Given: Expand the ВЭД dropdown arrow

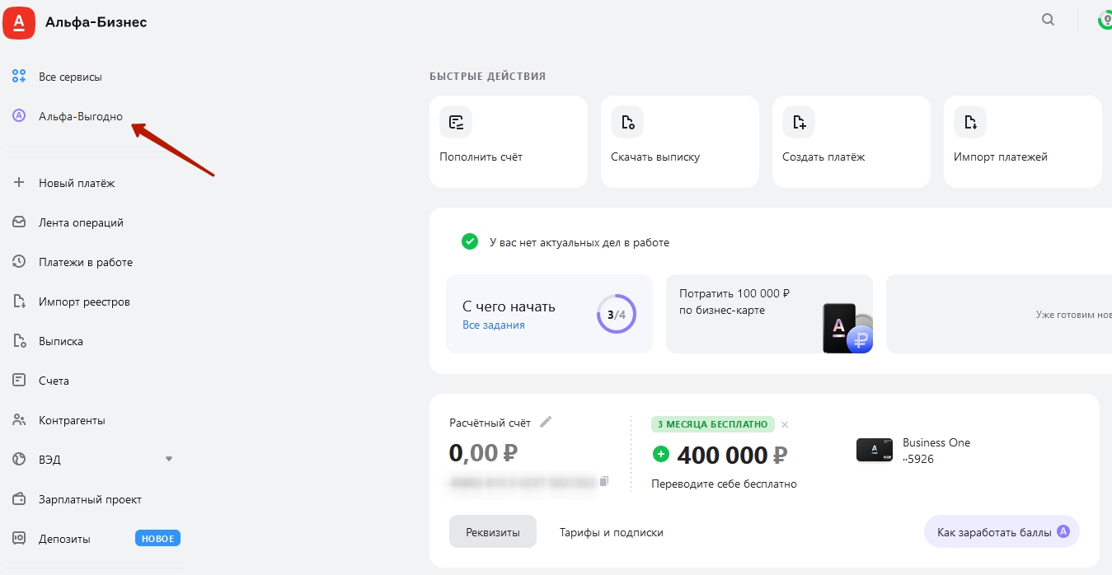Looking at the screenshot, I should pos(169,459).
